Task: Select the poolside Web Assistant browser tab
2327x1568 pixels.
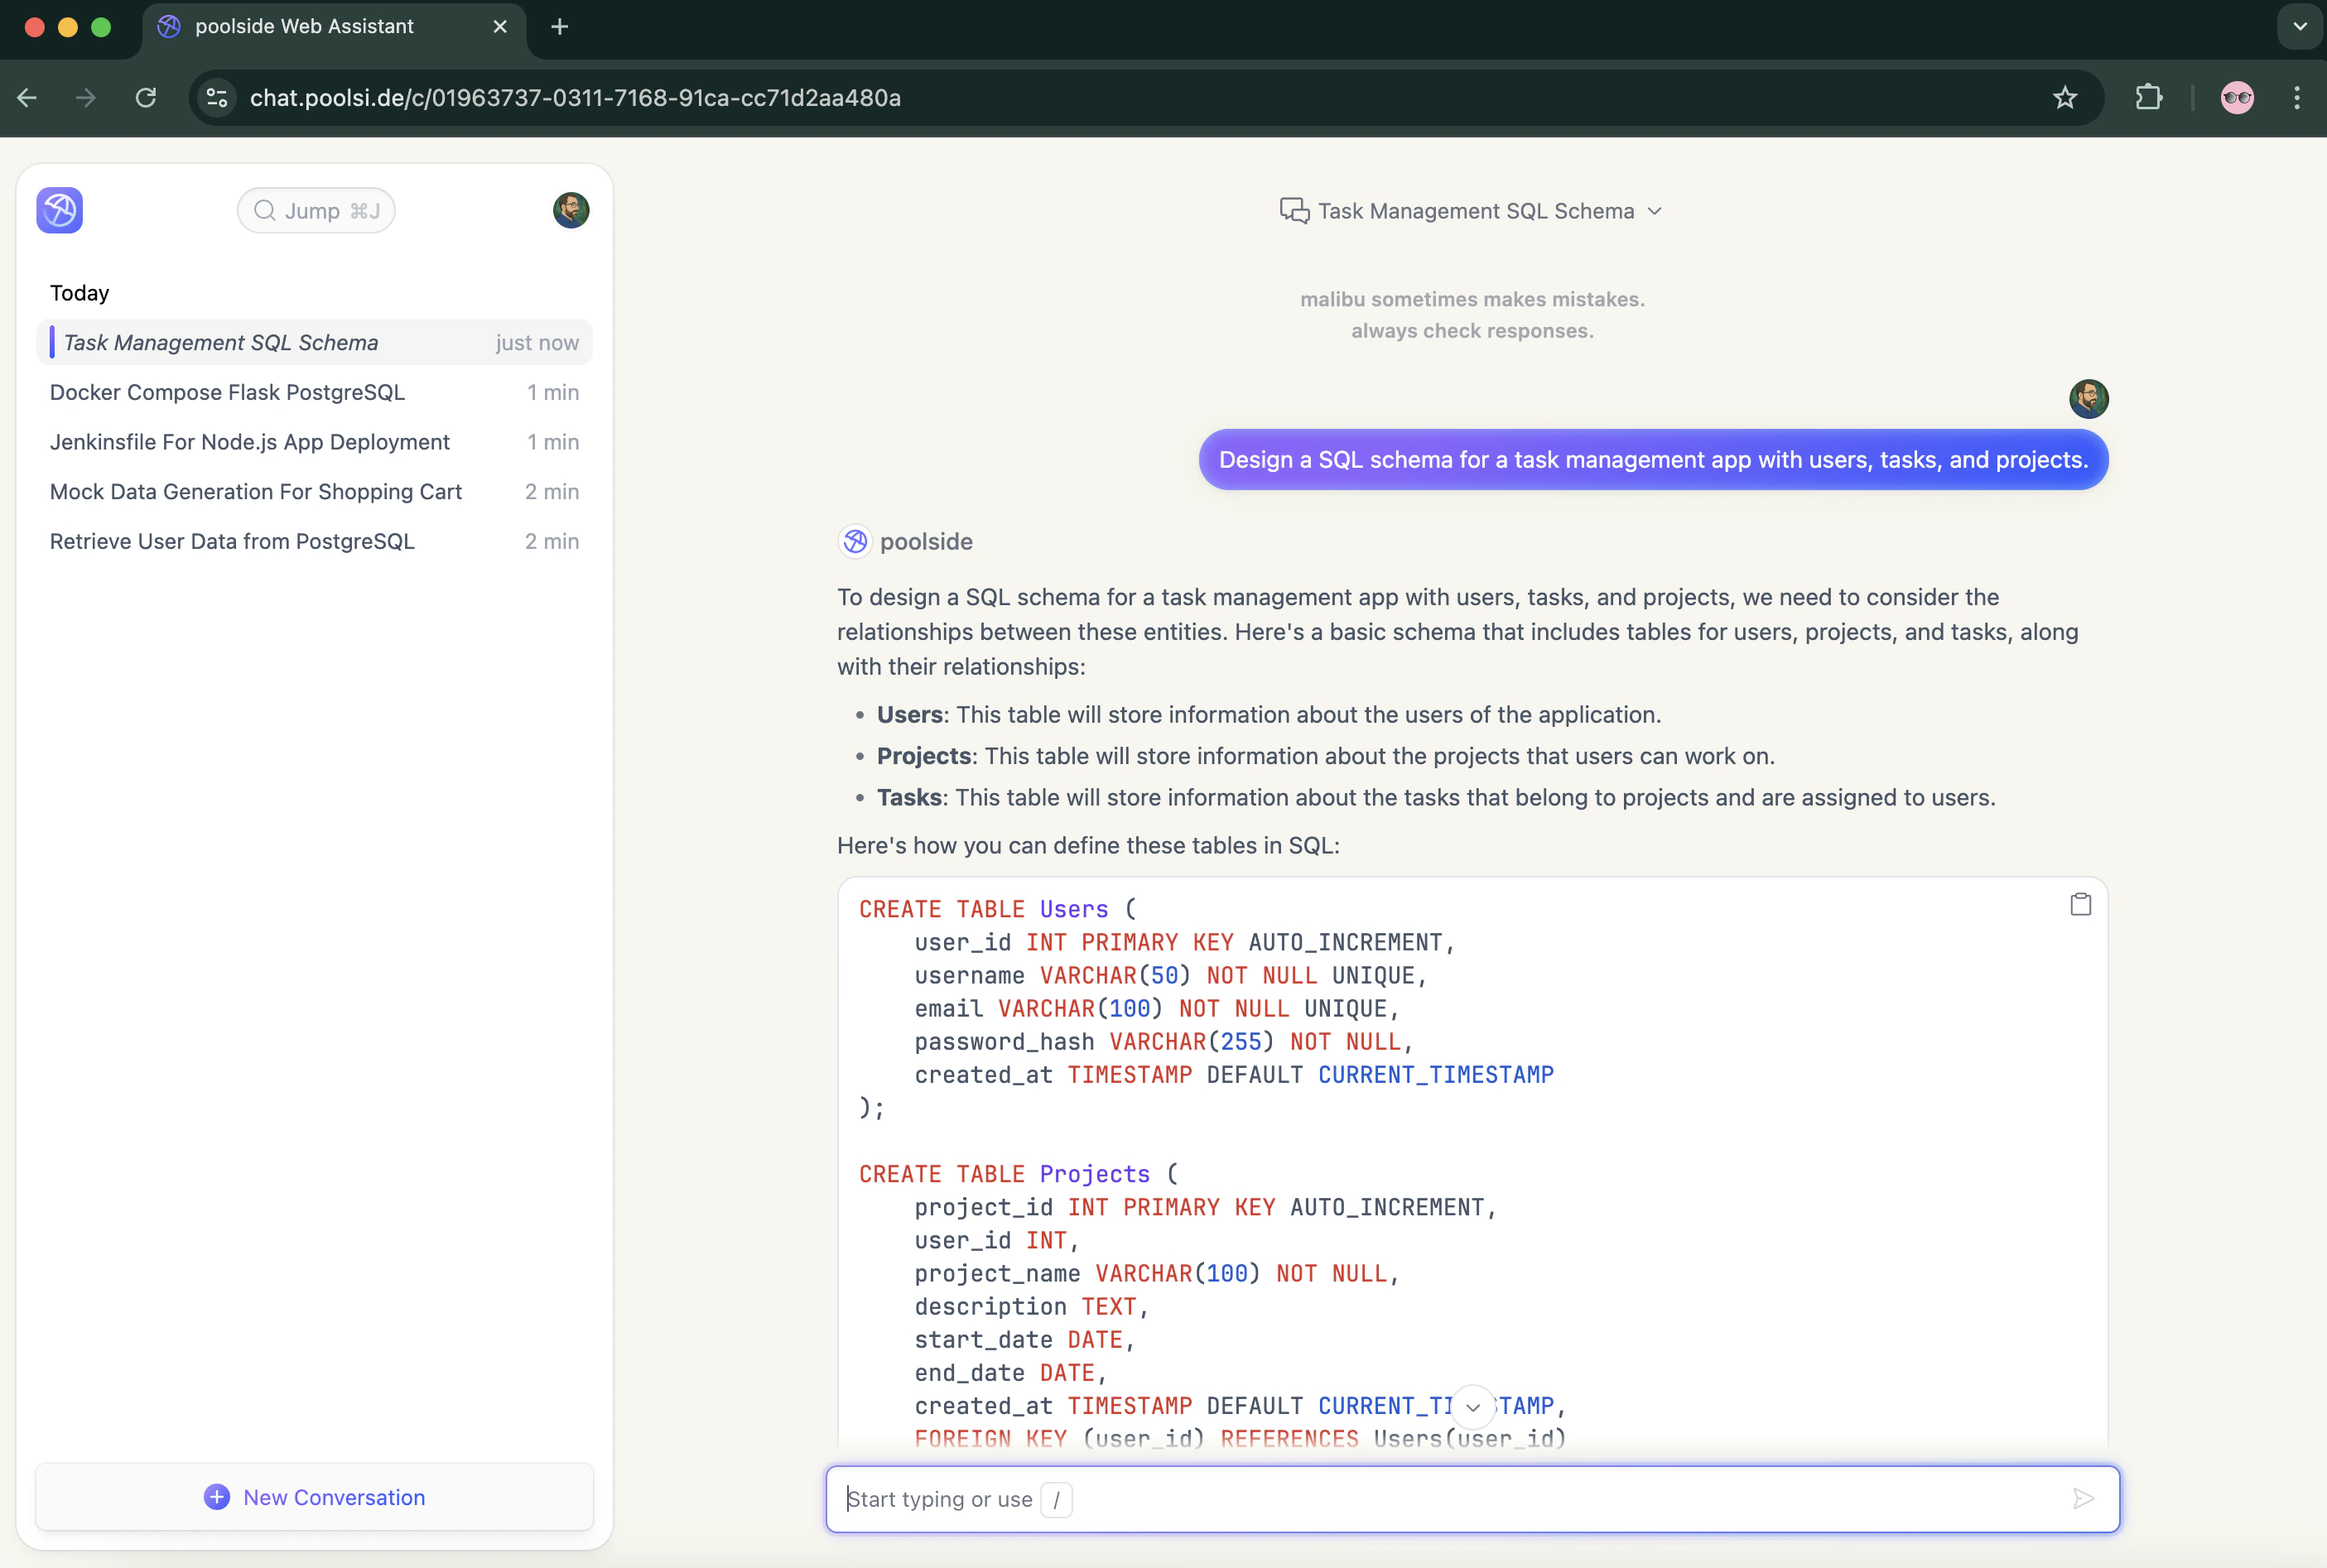Action: [300, 27]
